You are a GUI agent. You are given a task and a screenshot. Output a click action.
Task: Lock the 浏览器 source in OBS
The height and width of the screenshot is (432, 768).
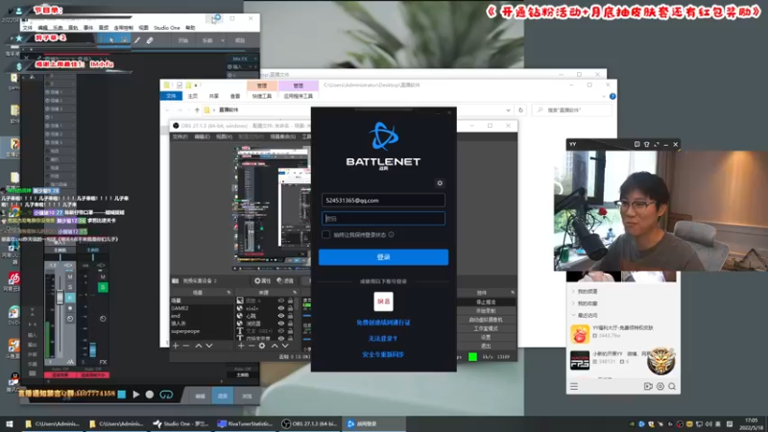click(x=290, y=324)
